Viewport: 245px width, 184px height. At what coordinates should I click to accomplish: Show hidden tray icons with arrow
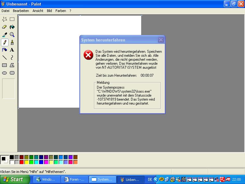pyautogui.click(x=156, y=179)
